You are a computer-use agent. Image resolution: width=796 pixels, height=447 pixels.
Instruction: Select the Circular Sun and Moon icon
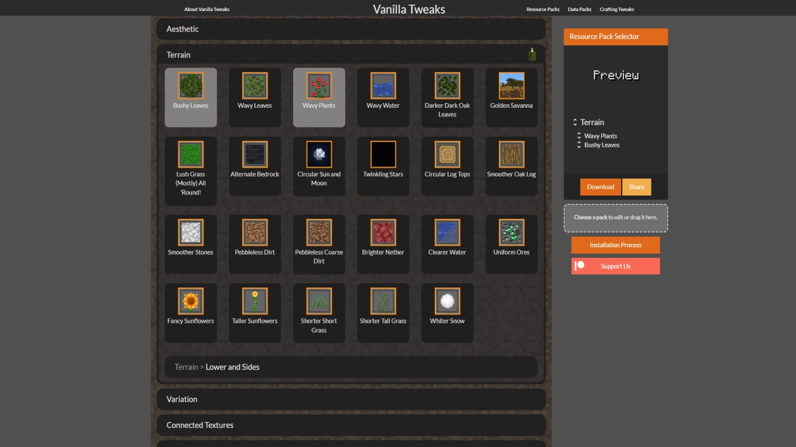coord(319,154)
